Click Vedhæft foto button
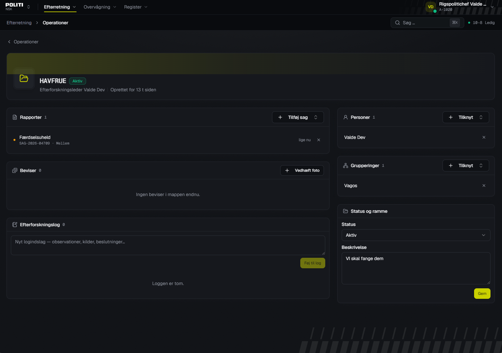This screenshot has height=353, width=502. (302, 170)
